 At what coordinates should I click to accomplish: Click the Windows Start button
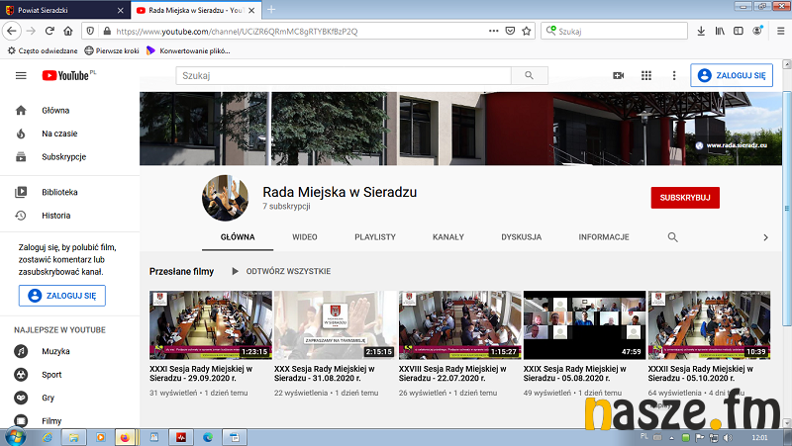16,436
